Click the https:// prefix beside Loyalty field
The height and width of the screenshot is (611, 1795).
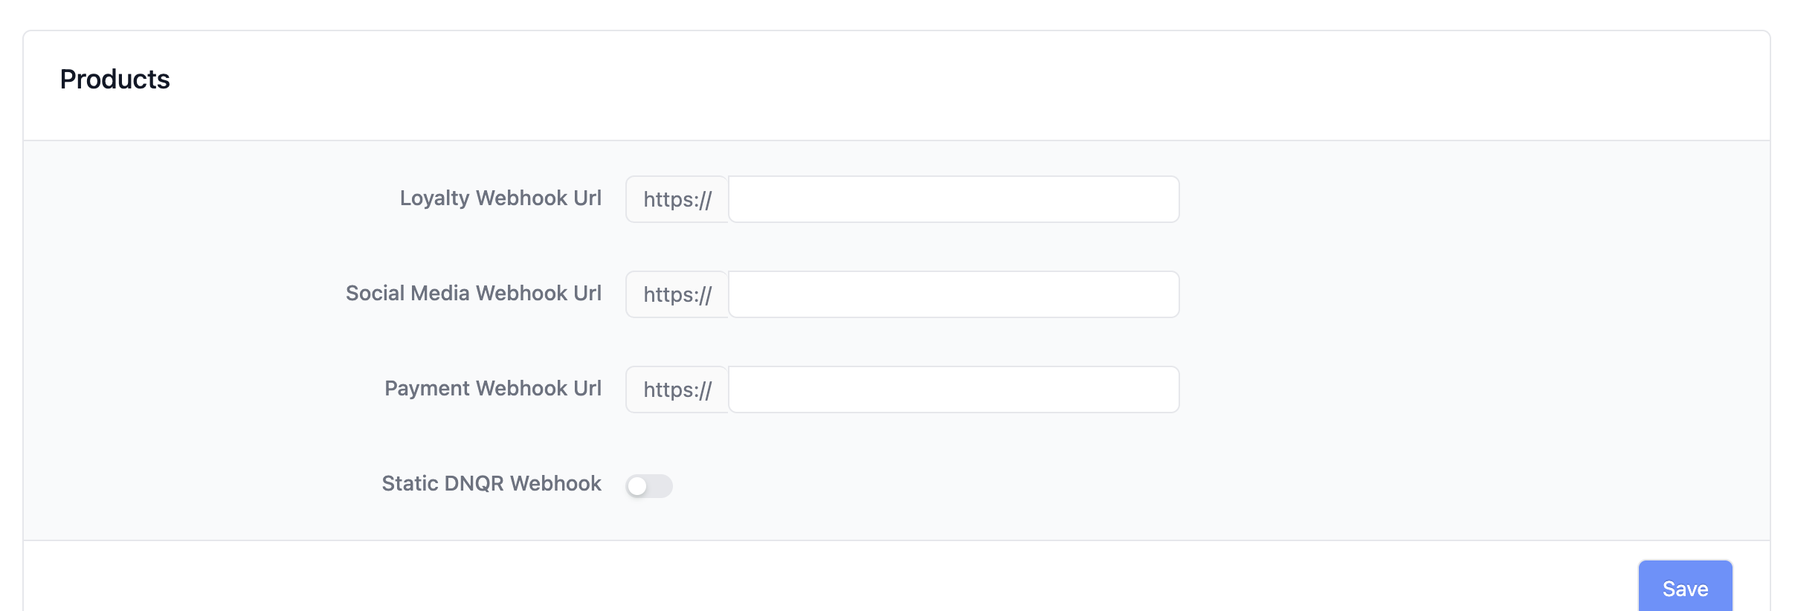point(677,199)
